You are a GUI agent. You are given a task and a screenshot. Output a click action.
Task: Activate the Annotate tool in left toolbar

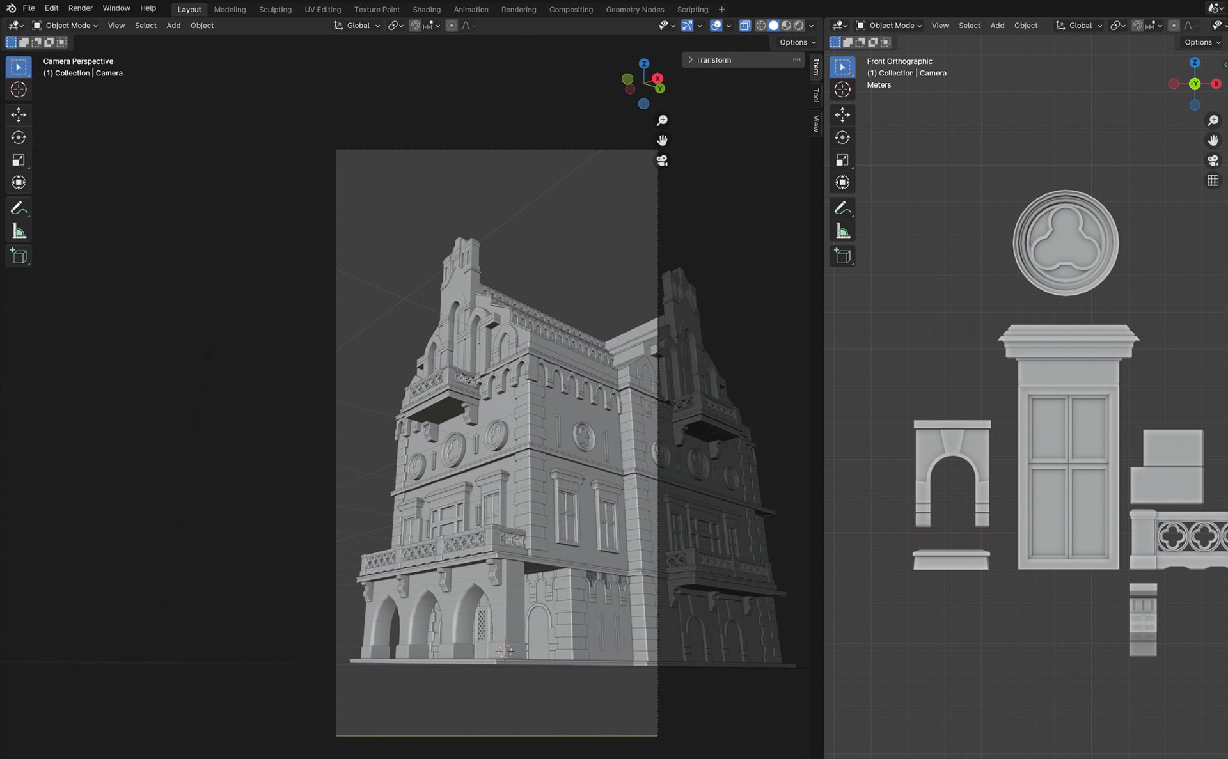click(19, 208)
